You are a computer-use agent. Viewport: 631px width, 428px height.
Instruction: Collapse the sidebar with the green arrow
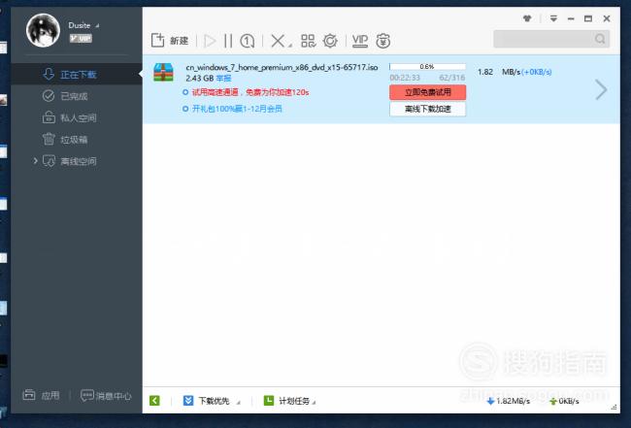pos(154,401)
